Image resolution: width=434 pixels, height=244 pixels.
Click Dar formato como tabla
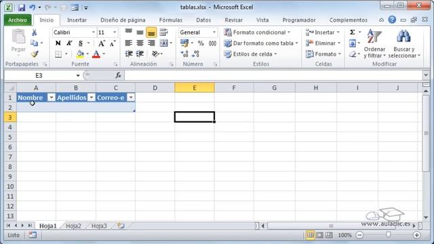(x=261, y=43)
